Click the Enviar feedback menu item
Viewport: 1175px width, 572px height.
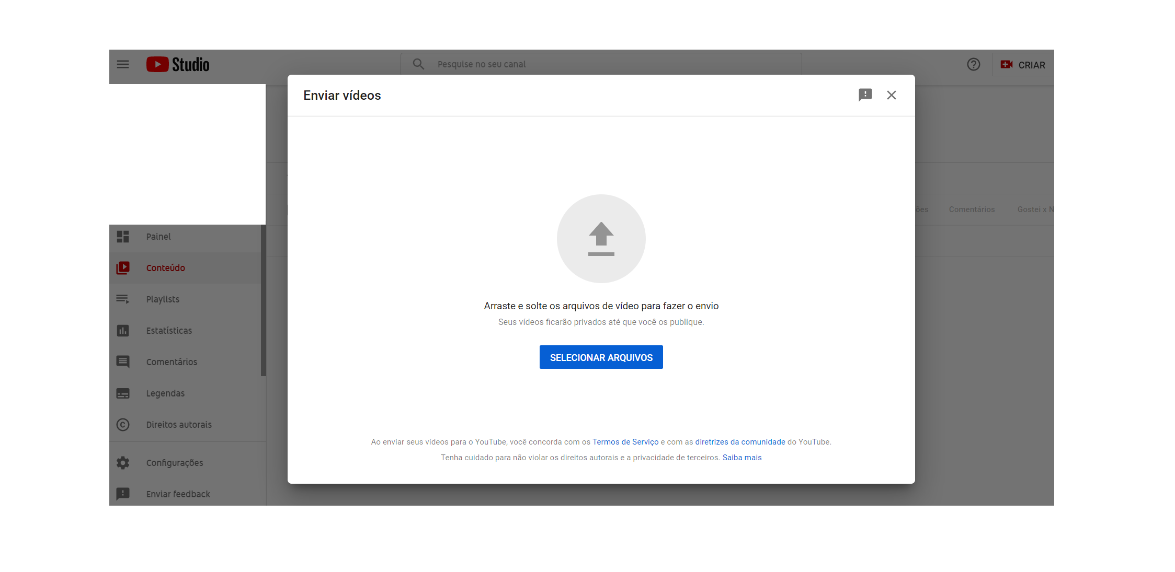pyautogui.click(x=178, y=494)
